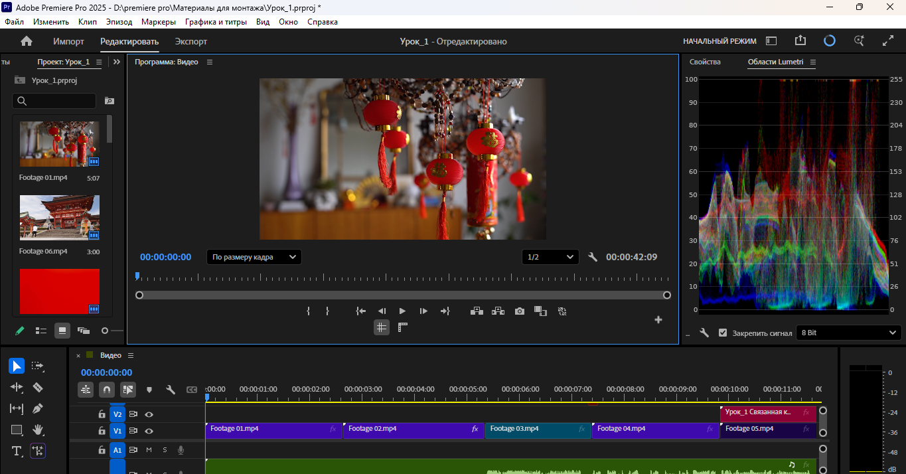The width and height of the screenshot is (906, 474).
Task: Click the Lift button
Action: point(477,311)
